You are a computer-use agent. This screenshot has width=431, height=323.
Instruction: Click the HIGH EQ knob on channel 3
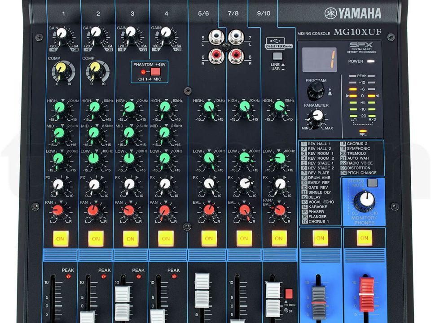130,108
